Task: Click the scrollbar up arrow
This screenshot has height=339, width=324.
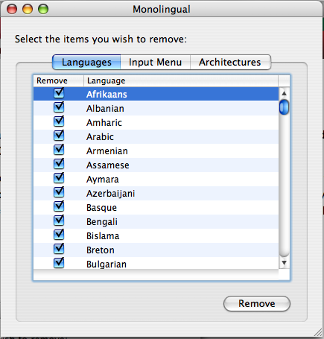Action: pos(285,93)
